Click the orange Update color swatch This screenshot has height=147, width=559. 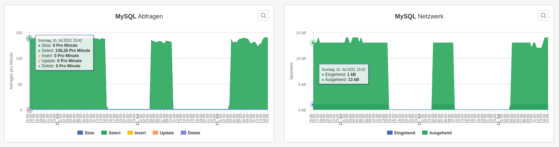(156, 133)
